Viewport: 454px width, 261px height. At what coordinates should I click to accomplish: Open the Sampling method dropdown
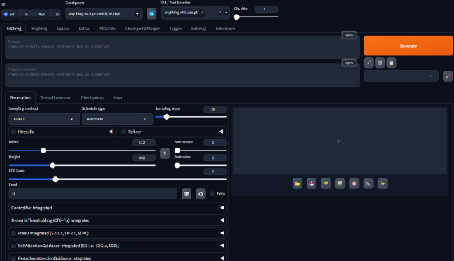coord(44,119)
